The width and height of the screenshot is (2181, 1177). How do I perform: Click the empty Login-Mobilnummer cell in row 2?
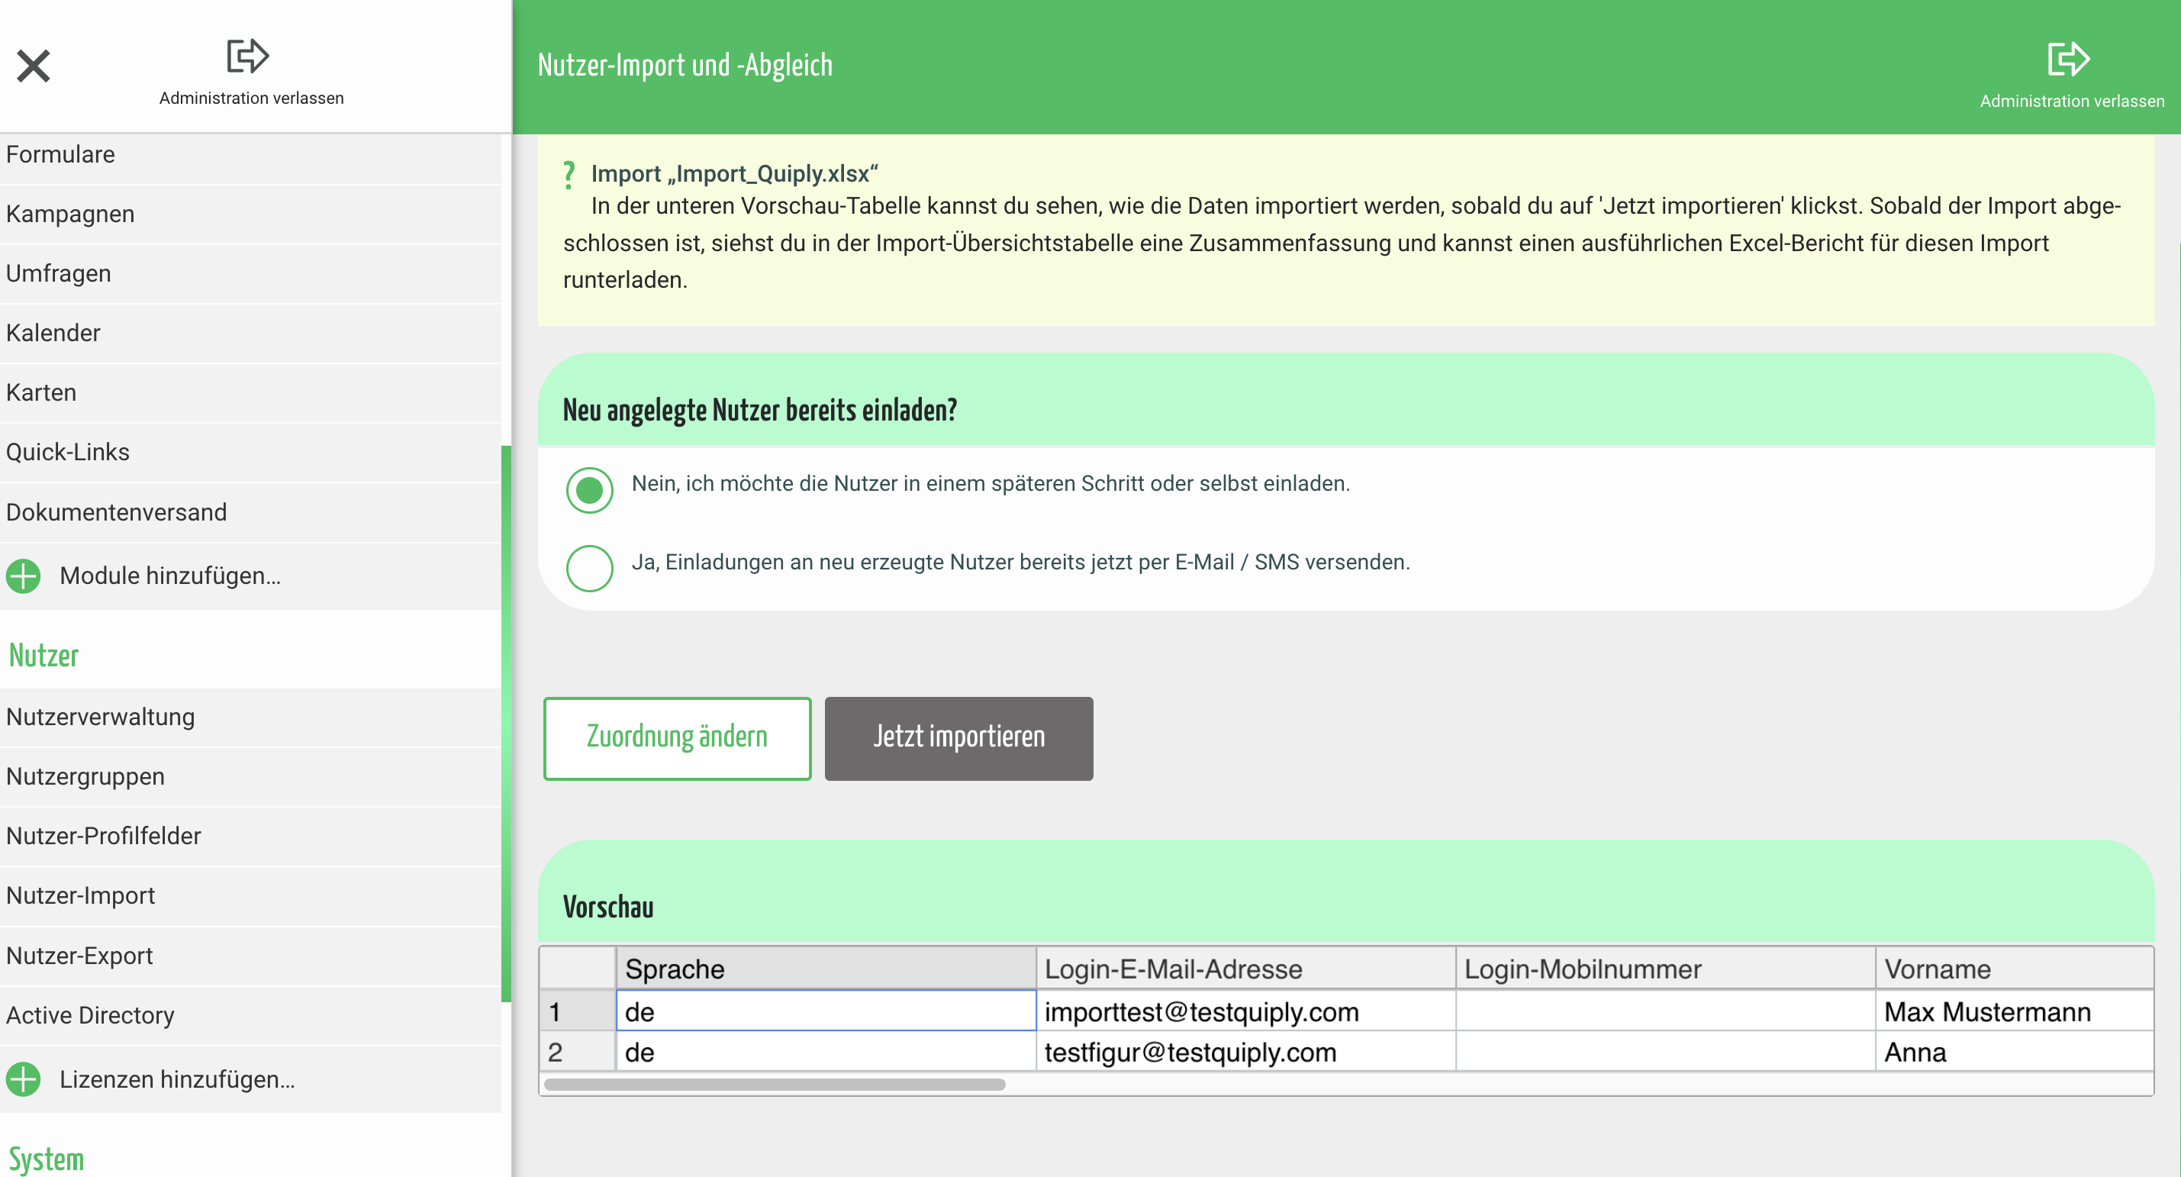point(1665,1052)
